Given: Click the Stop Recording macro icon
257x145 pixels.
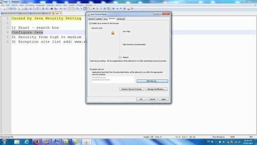Looking at the screenshot, I should (97, 8).
